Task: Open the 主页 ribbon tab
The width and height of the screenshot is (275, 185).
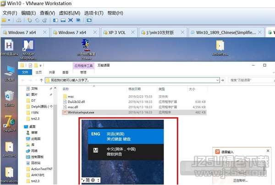Action: point(38,72)
